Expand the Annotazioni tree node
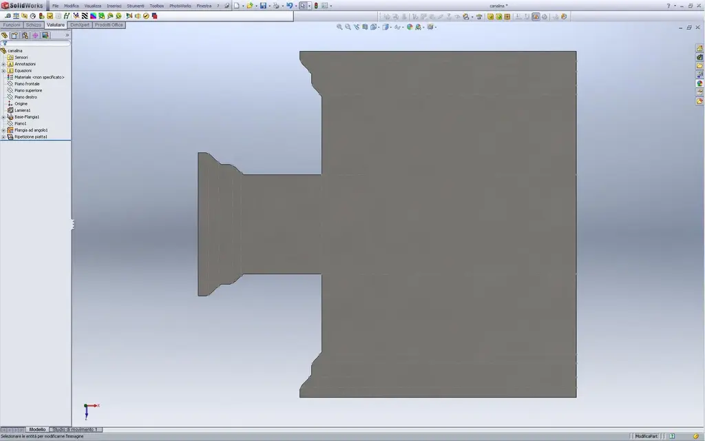Screen dimensions: 705x441 [3, 64]
